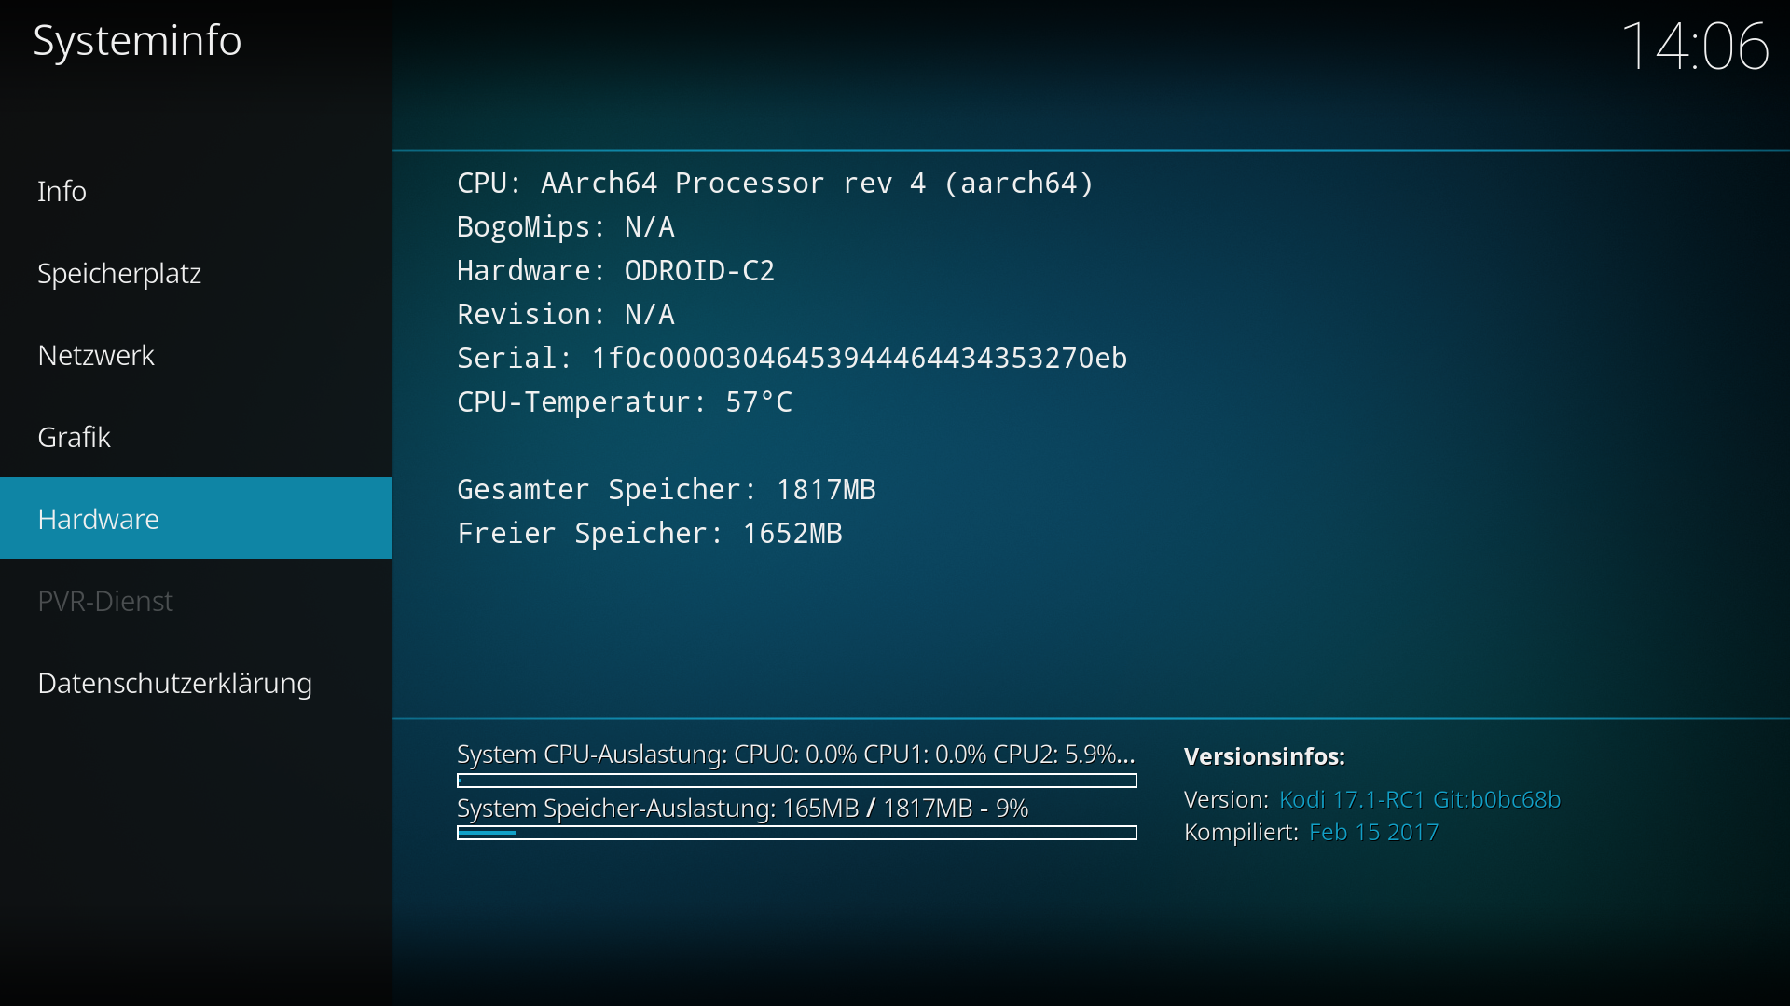
Task: Select the highlighted Hardware entry
Action: [x=196, y=518]
